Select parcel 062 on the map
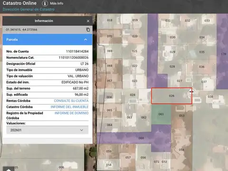Image resolution: width=228 pixels, height=171 pixels. 144,117
